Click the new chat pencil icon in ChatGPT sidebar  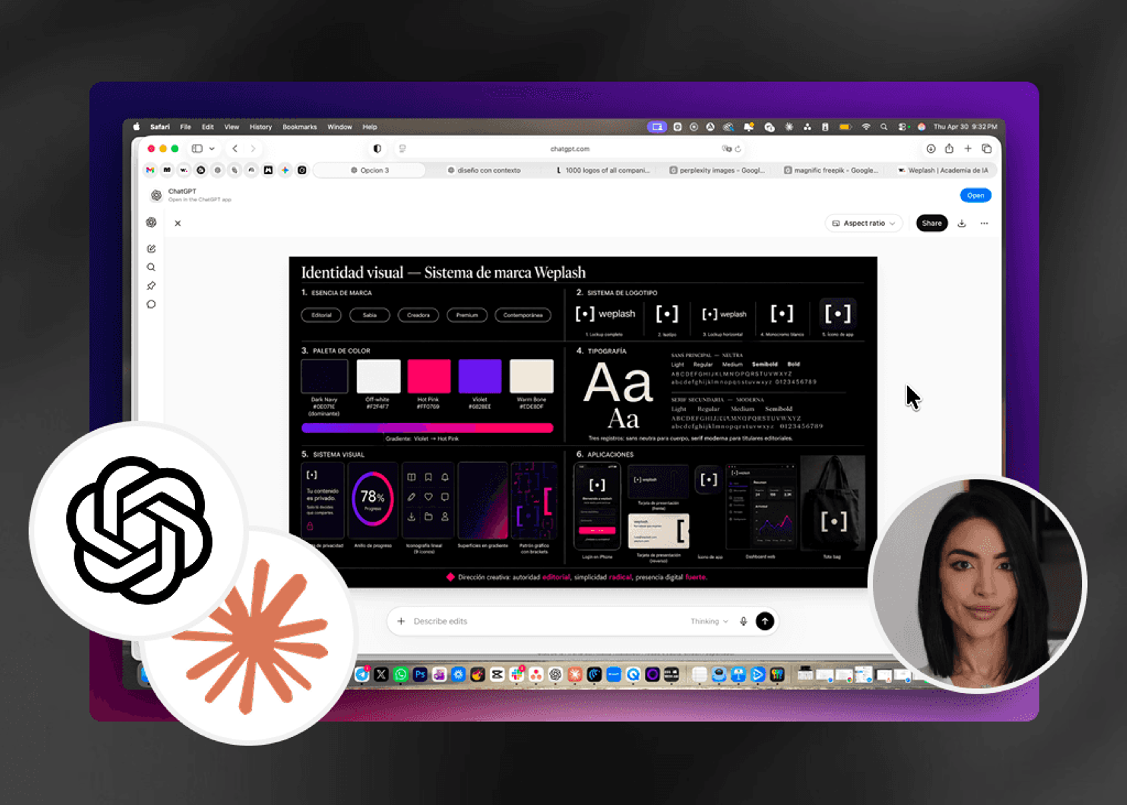152,249
